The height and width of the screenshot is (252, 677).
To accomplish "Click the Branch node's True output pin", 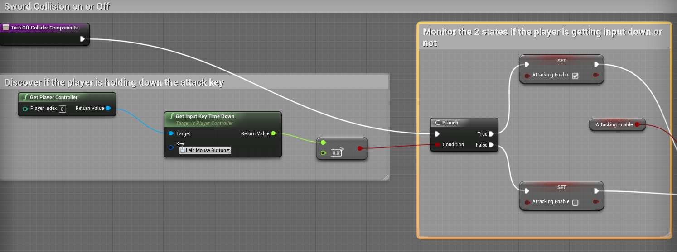I will (491, 134).
